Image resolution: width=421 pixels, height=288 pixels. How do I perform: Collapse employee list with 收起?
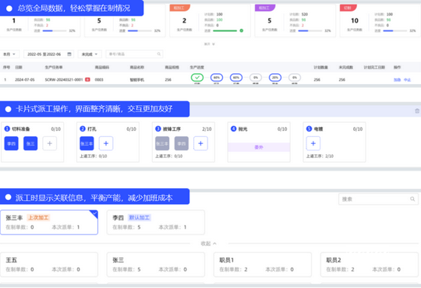[x=209, y=244]
